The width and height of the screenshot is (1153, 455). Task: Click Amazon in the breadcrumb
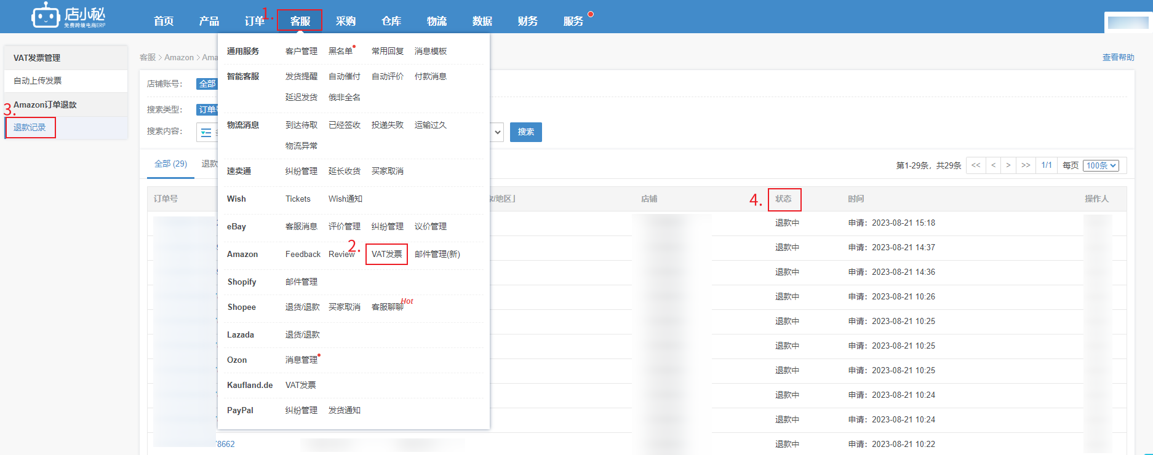179,57
